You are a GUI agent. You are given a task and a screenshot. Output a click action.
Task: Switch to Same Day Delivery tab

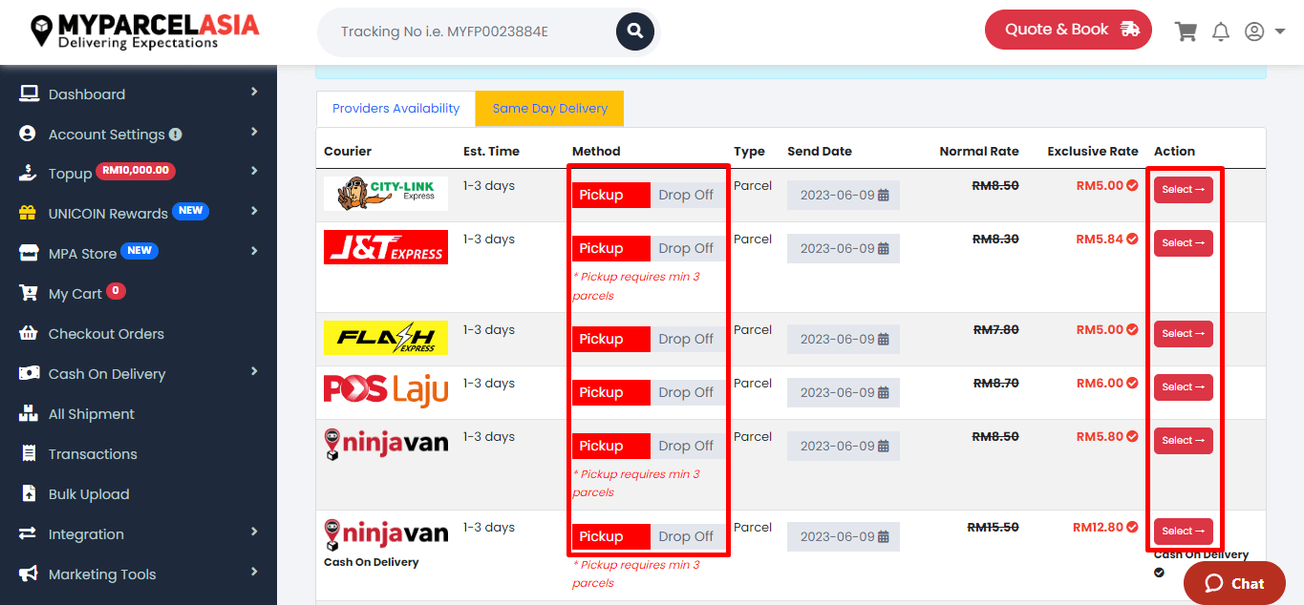pyautogui.click(x=549, y=109)
